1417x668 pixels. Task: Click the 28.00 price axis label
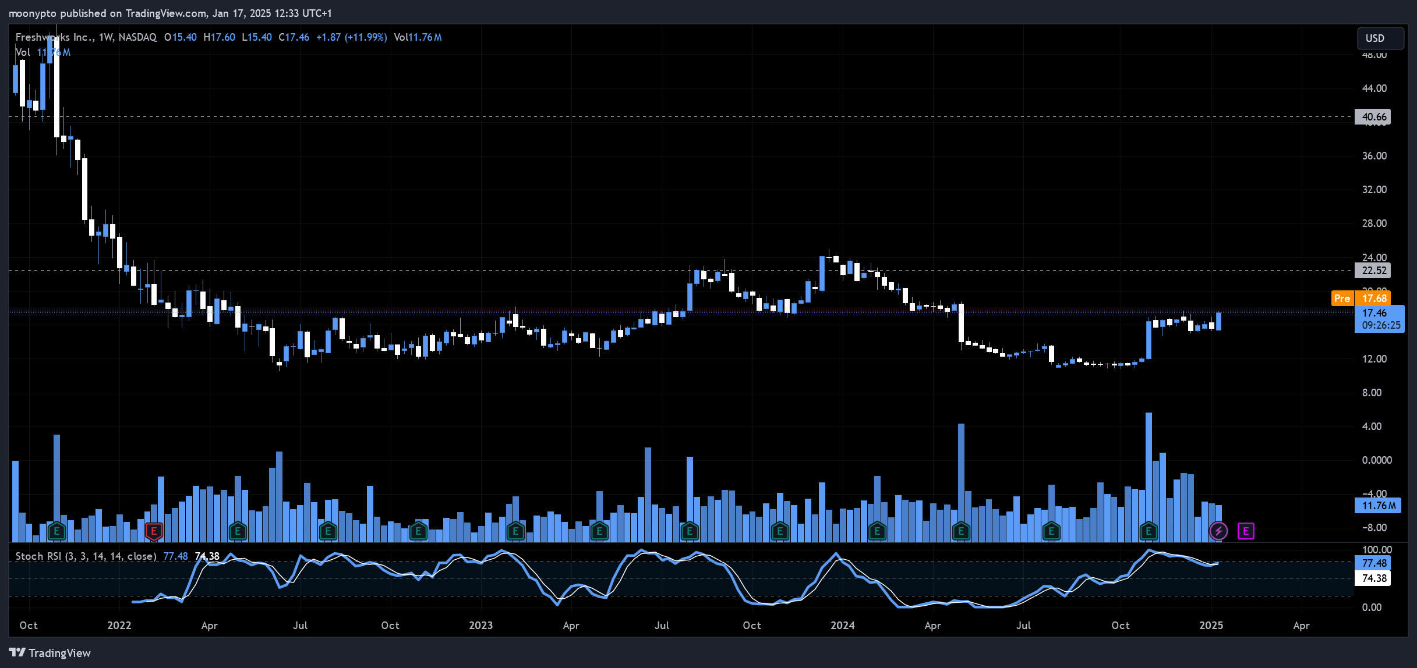click(1374, 223)
